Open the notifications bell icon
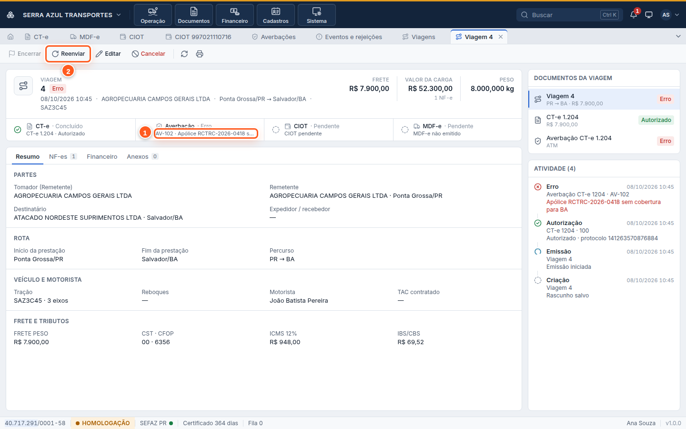Screen dimensions: 686x429 [634, 15]
